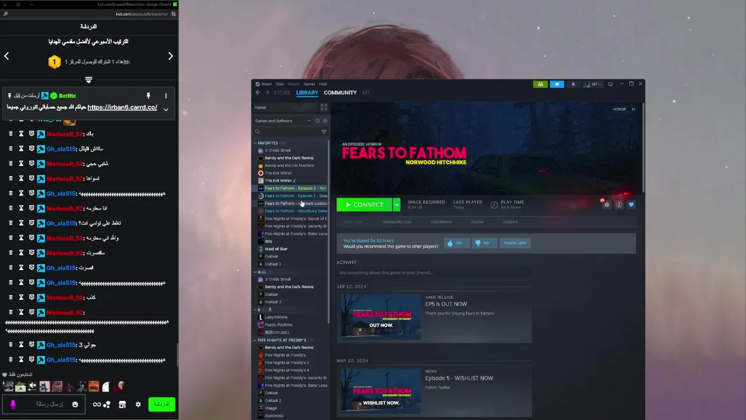The image size is (746, 420).
Task: Open Games and Software dropdown
Action: [283, 121]
